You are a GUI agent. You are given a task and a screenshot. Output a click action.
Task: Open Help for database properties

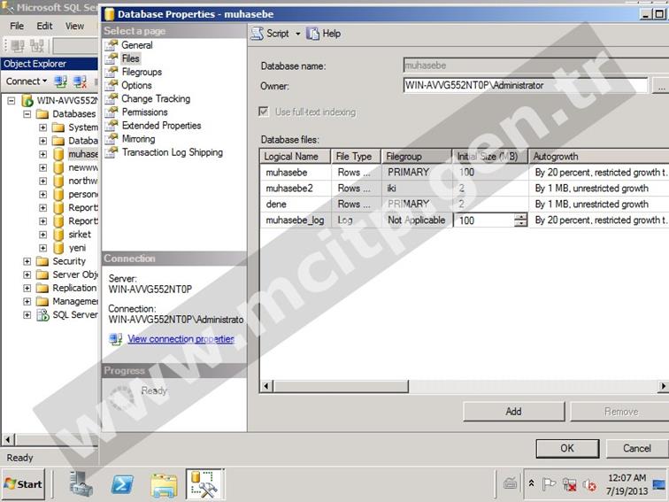tap(323, 34)
